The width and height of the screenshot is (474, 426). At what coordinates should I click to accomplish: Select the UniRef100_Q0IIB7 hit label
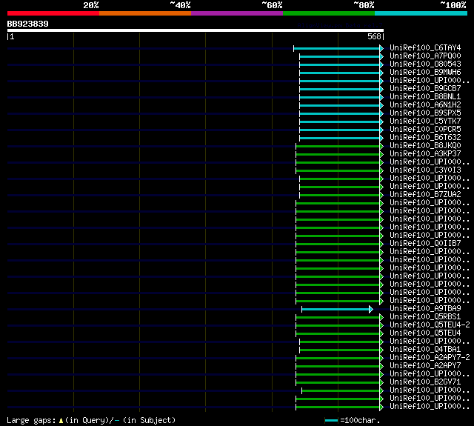[425, 244]
